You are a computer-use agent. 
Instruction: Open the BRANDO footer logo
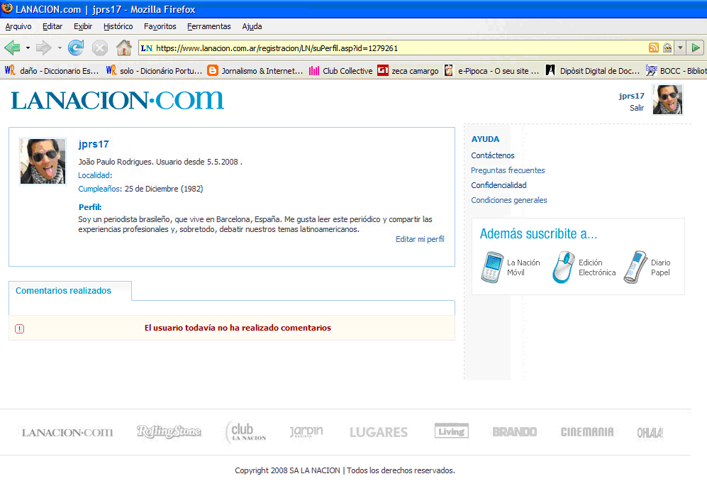pyautogui.click(x=514, y=432)
